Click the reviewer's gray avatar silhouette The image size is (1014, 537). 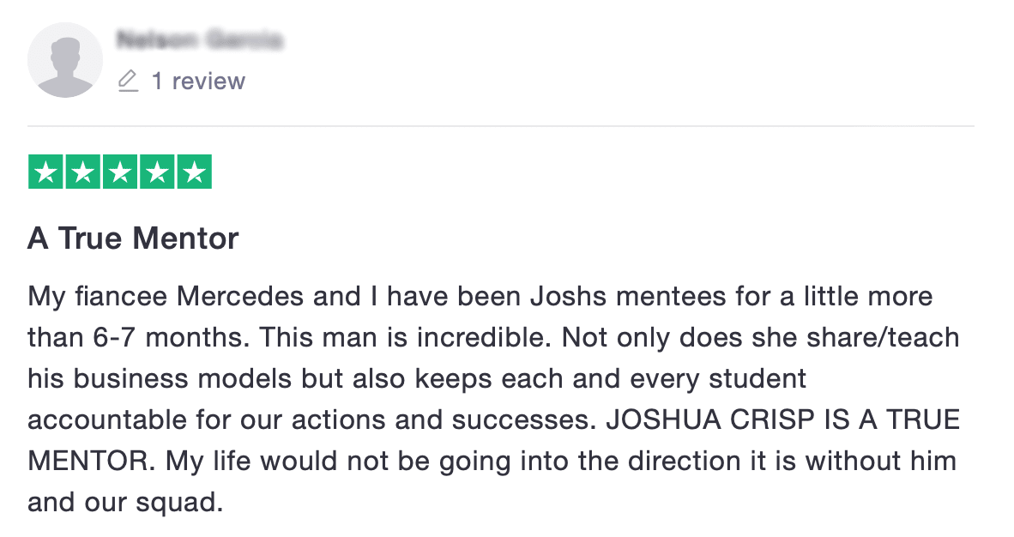[64, 60]
